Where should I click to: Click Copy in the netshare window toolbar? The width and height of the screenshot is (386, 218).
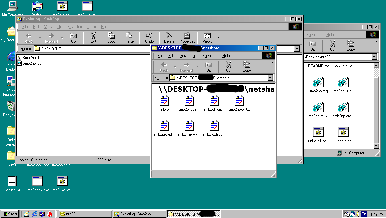coord(247,67)
